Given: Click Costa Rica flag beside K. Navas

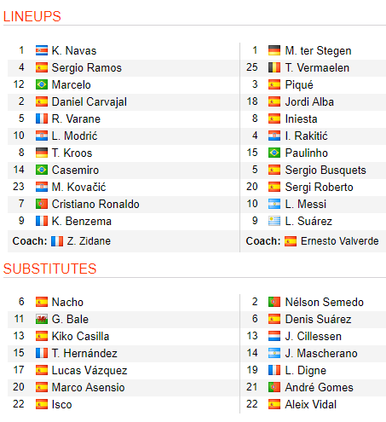Looking at the screenshot, I should tap(42, 50).
